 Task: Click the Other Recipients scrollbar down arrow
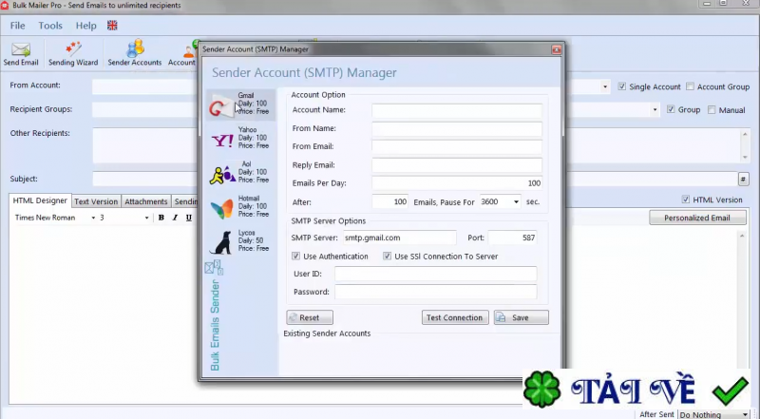(745, 158)
